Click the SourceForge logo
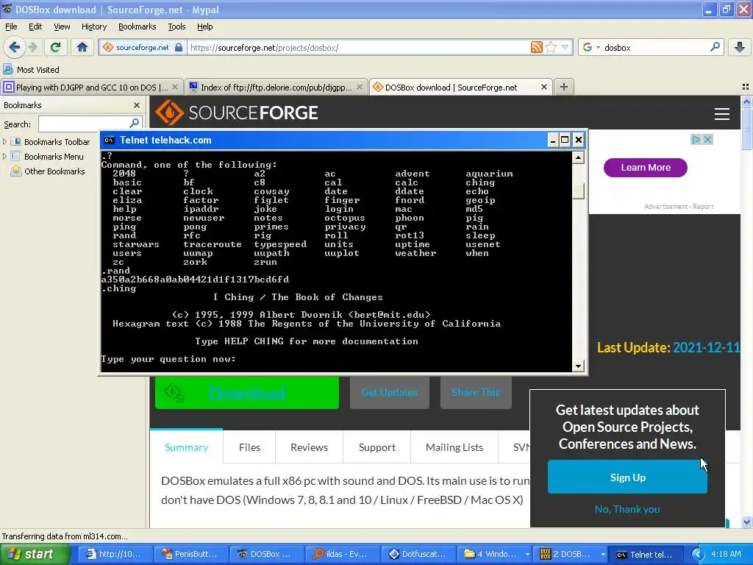 point(236,113)
